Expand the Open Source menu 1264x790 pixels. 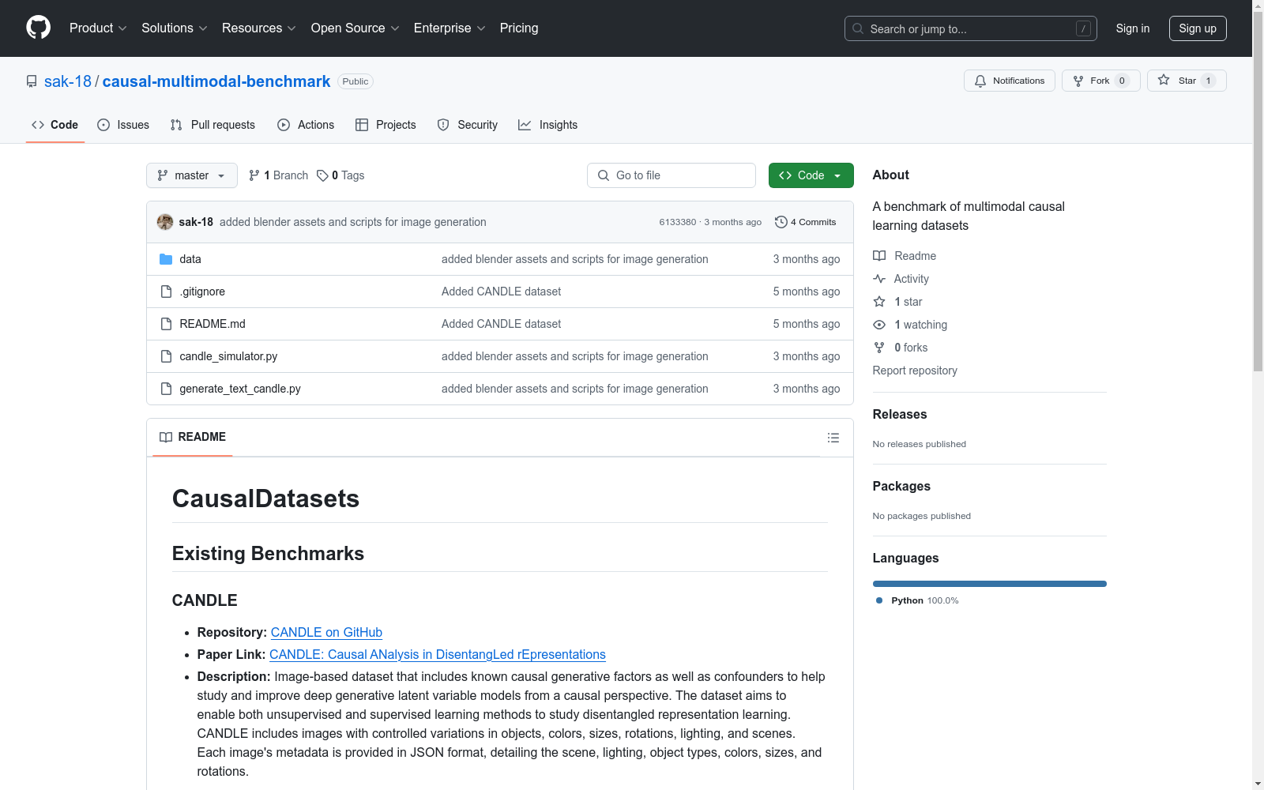(x=355, y=28)
